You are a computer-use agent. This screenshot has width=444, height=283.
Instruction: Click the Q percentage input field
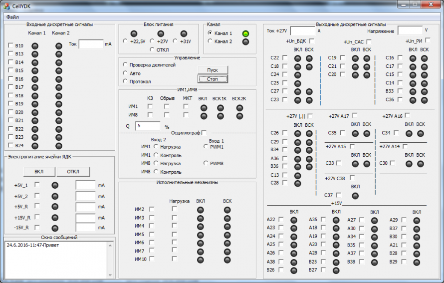(x=148, y=126)
